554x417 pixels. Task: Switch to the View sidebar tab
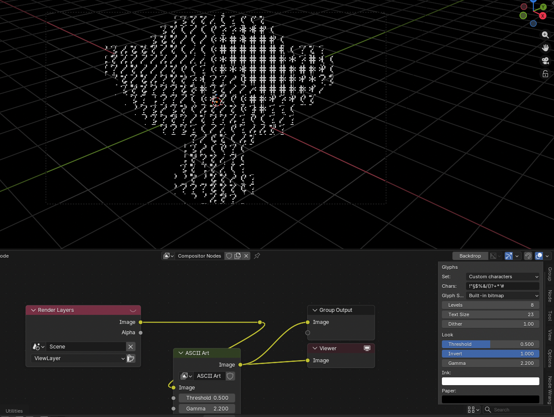pos(550,335)
